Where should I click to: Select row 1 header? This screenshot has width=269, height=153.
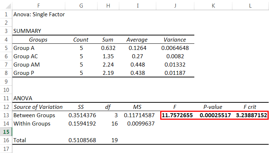[6, 14]
